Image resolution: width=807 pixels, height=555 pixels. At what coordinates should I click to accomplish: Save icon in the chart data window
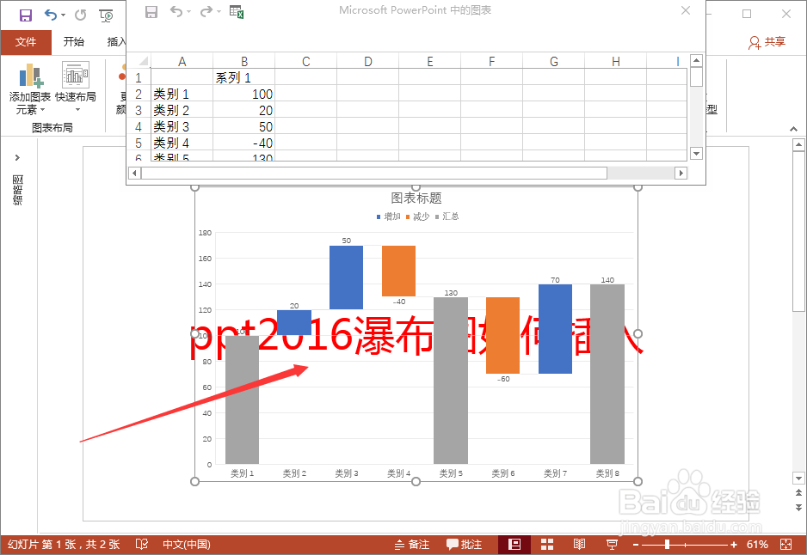[x=151, y=12]
